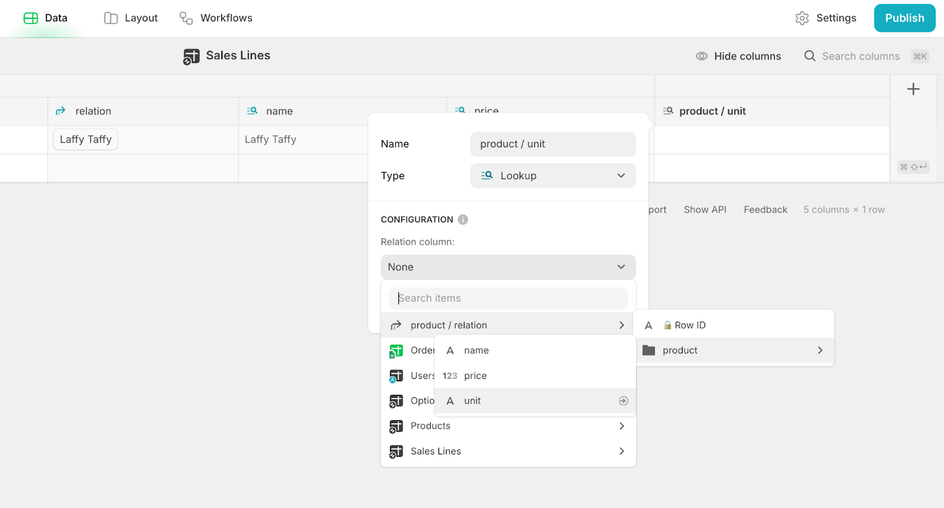
Task: Click Hide columns
Action: pyautogui.click(x=738, y=57)
